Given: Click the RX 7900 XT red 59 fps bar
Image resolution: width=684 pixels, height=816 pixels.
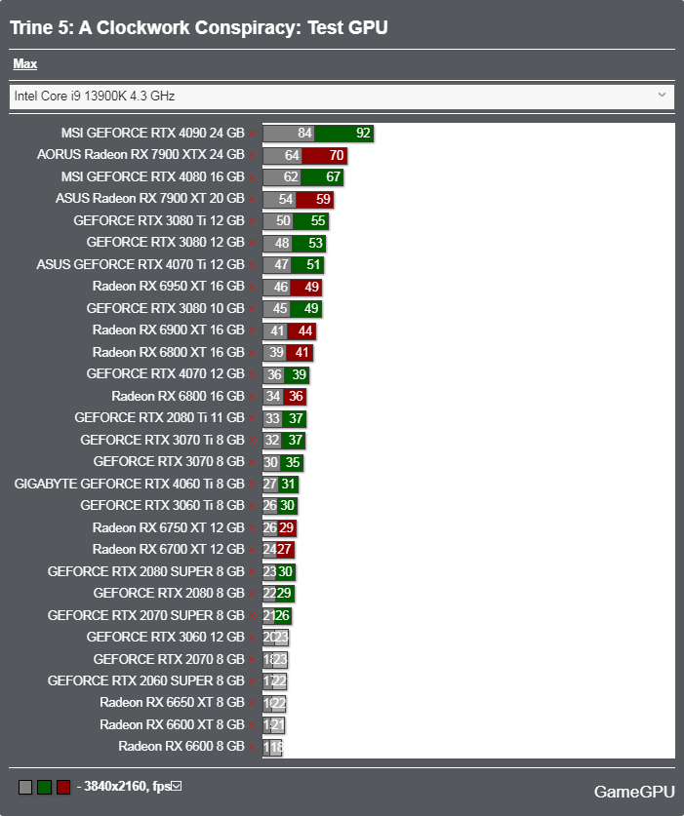Looking at the screenshot, I should coord(314,199).
